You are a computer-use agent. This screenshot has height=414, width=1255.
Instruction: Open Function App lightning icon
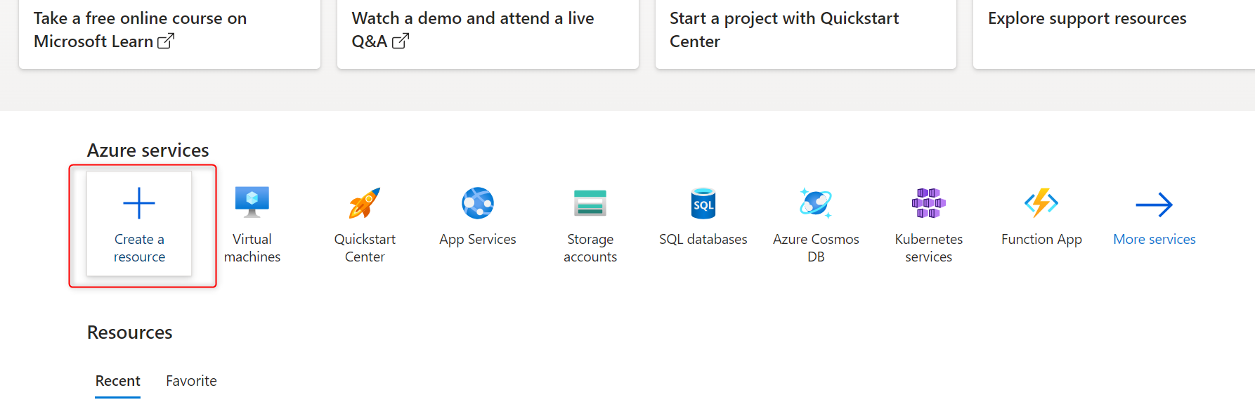pyautogui.click(x=1041, y=203)
